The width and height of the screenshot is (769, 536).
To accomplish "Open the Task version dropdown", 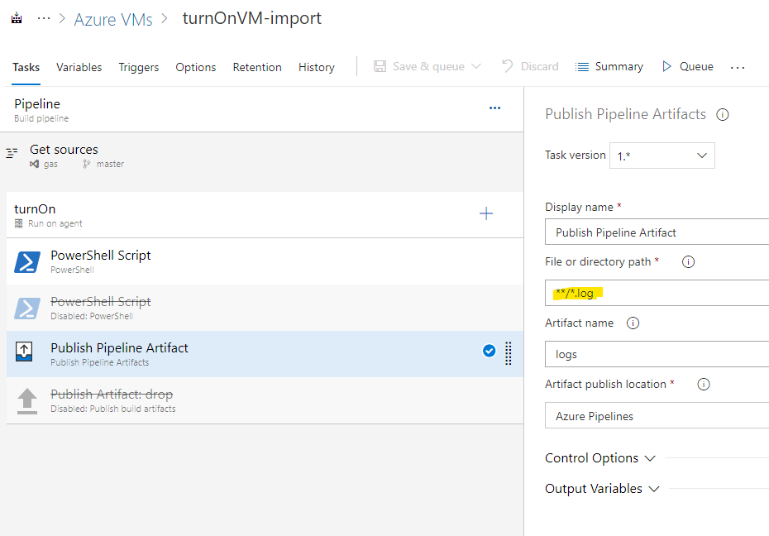I will coord(662,156).
